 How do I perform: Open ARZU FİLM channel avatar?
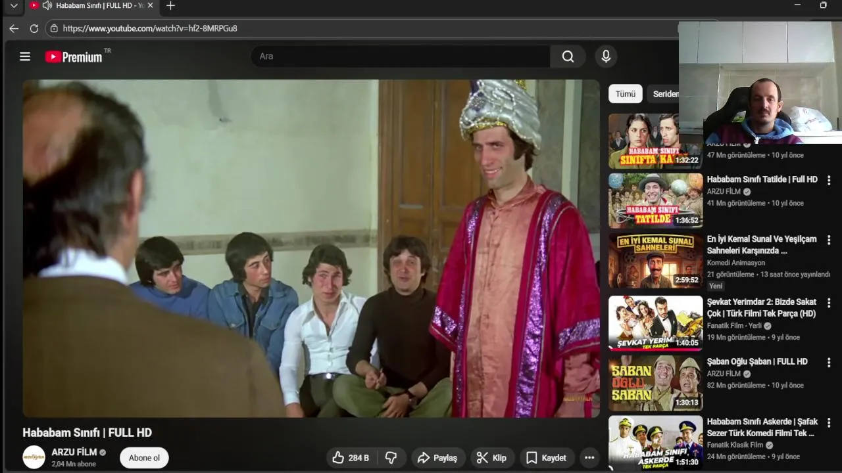point(34,457)
